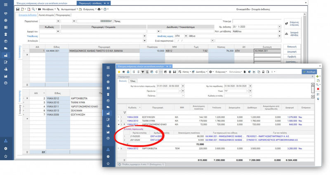Screen dimensions: 330x175
Task: Switch to the Όλες parameters tab
Action: 133,81
